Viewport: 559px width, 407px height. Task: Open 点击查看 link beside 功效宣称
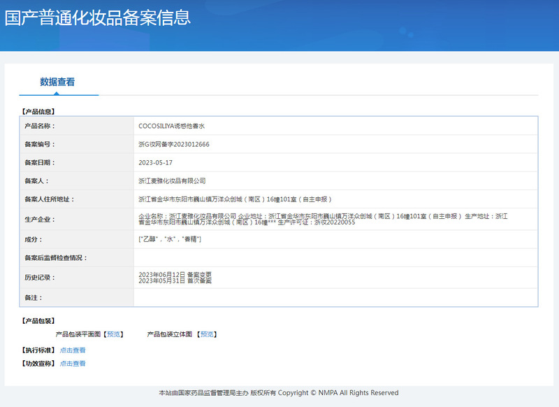(73, 364)
